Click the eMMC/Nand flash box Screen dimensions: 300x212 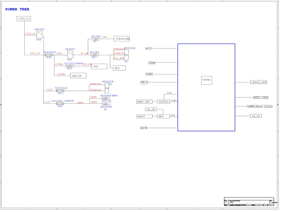pos(260,107)
